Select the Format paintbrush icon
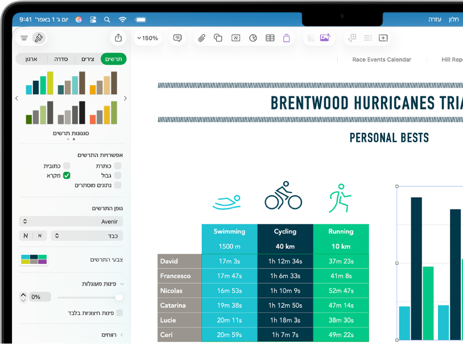The width and height of the screenshot is (463, 344). point(39,37)
